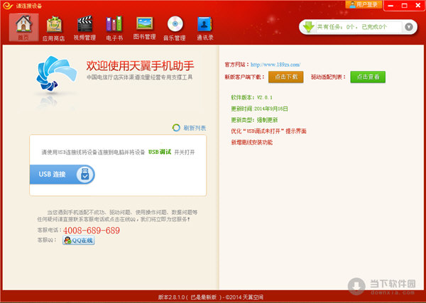Open 图书管理 picture management icon
The width and height of the screenshot is (426, 303).
[145, 27]
